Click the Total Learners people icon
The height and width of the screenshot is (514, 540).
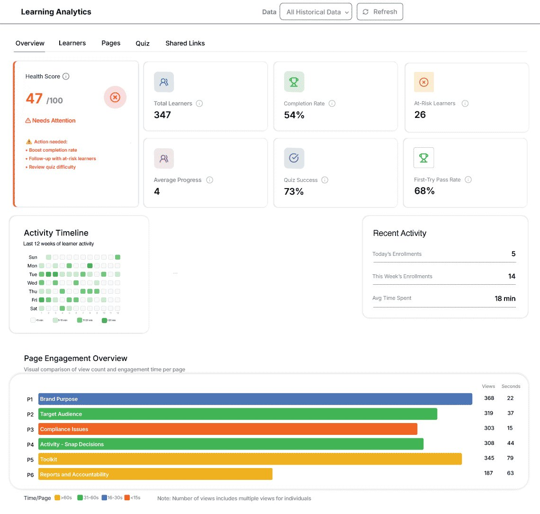[x=163, y=82]
